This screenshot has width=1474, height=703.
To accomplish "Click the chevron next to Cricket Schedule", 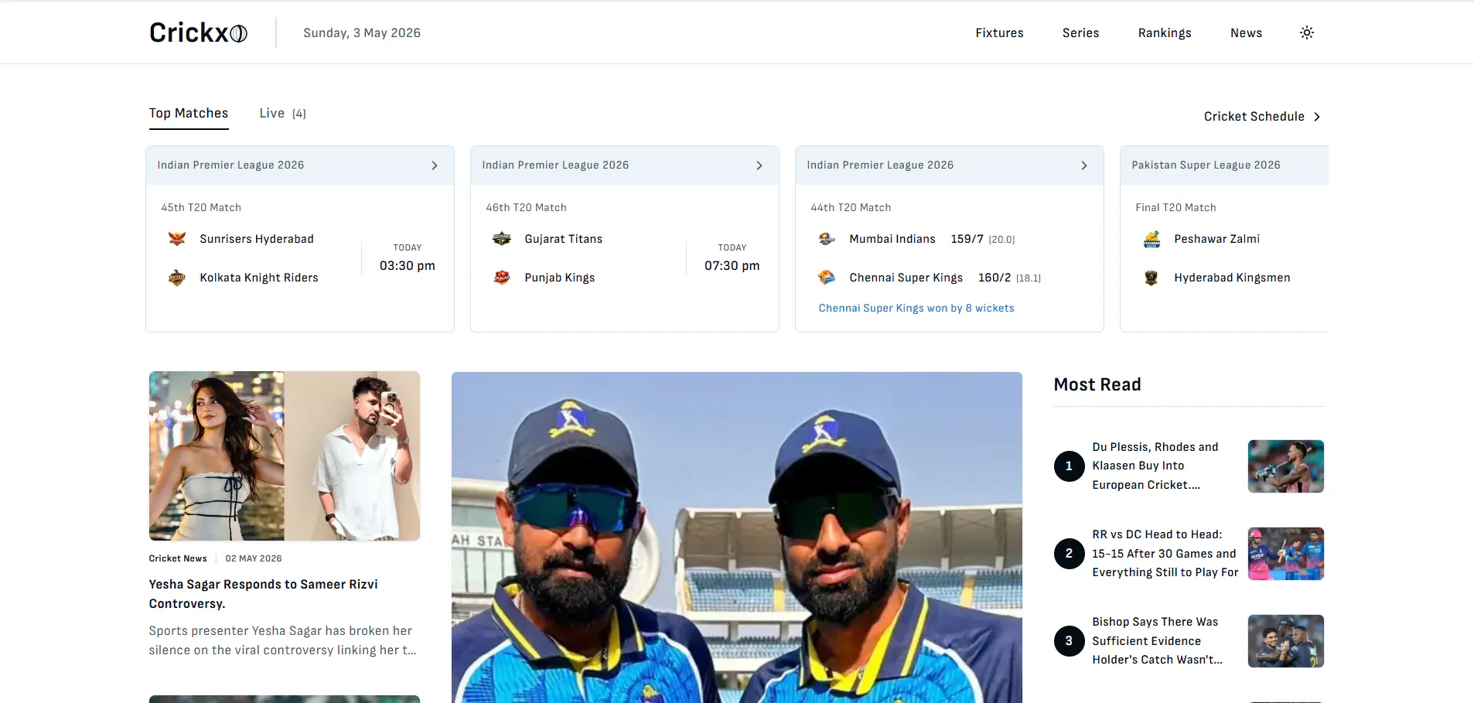I will coord(1317,117).
